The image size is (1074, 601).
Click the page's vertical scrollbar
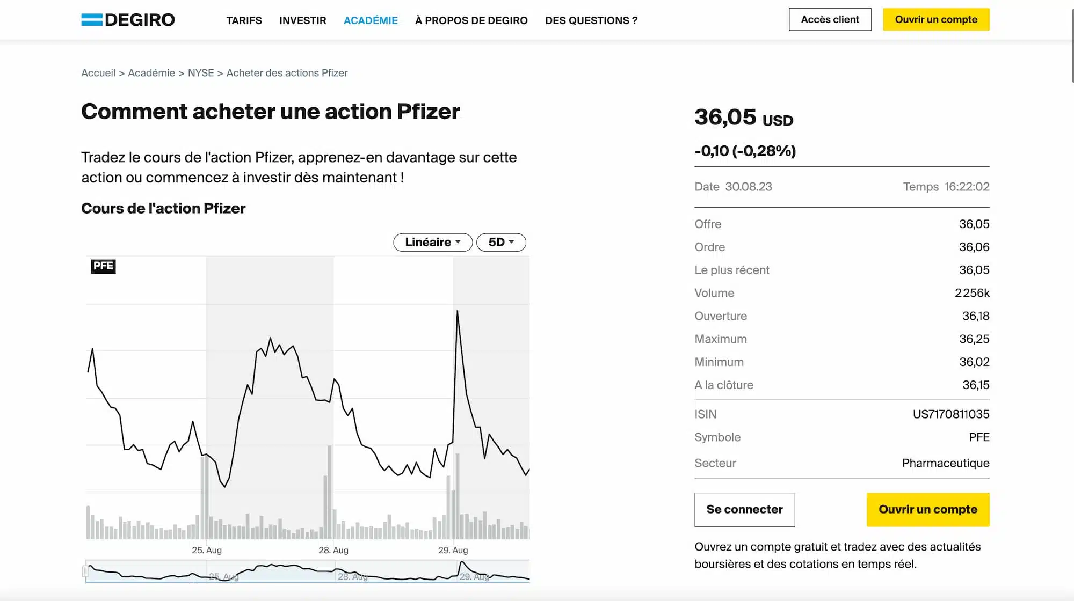point(1072,46)
